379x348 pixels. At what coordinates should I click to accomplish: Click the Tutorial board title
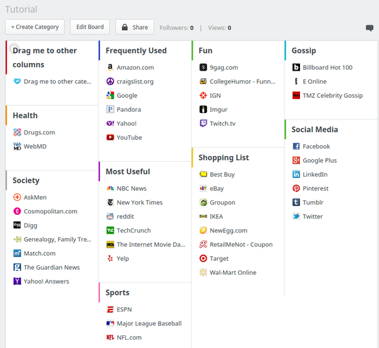21,9
